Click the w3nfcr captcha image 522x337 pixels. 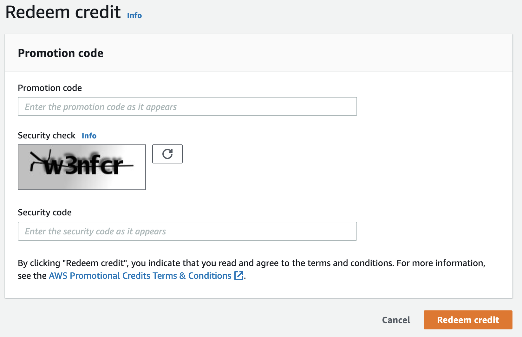[82, 167]
